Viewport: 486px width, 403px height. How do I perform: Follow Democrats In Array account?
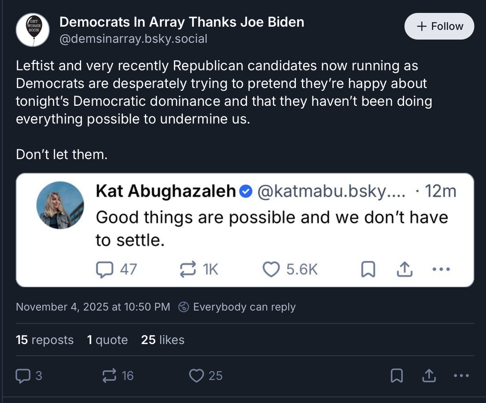click(x=439, y=26)
